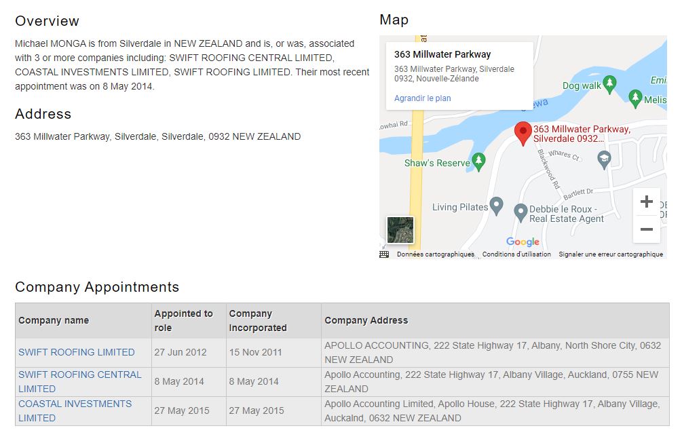Click the Dog walk park marker

pos(609,84)
